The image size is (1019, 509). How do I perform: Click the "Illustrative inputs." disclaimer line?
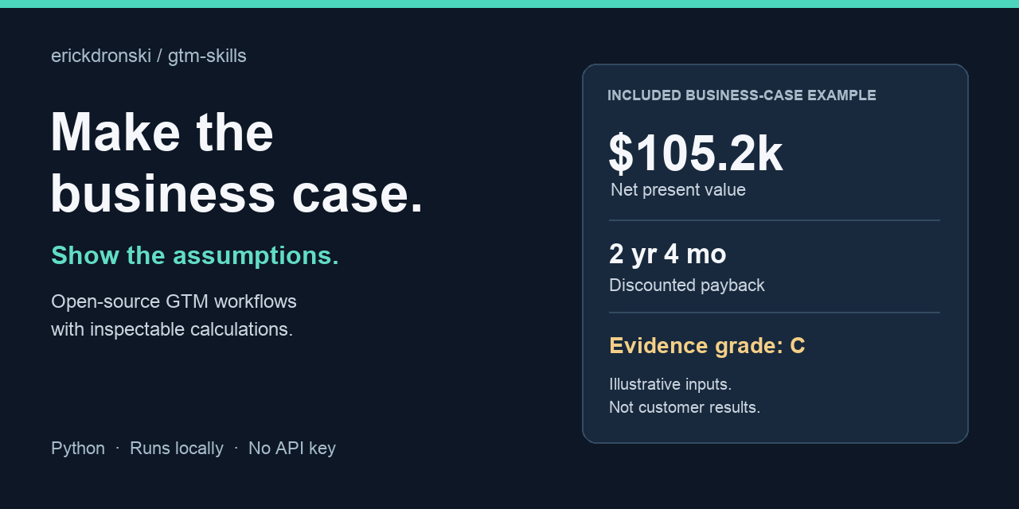click(x=670, y=384)
